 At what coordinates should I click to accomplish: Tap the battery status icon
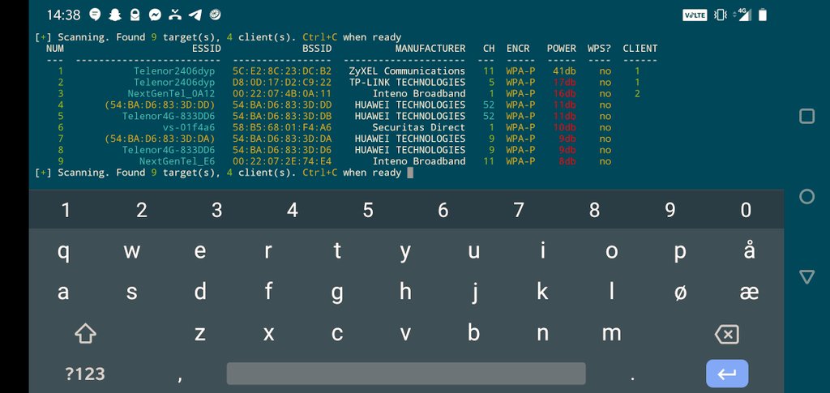click(762, 15)
